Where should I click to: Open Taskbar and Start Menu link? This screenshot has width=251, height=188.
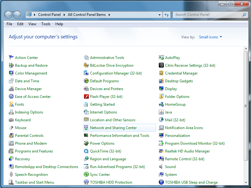[35, 182]
